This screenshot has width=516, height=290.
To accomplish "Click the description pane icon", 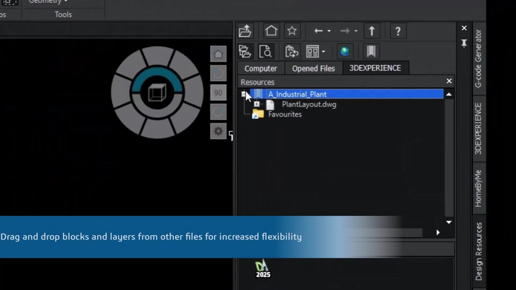I will (291, 52).
